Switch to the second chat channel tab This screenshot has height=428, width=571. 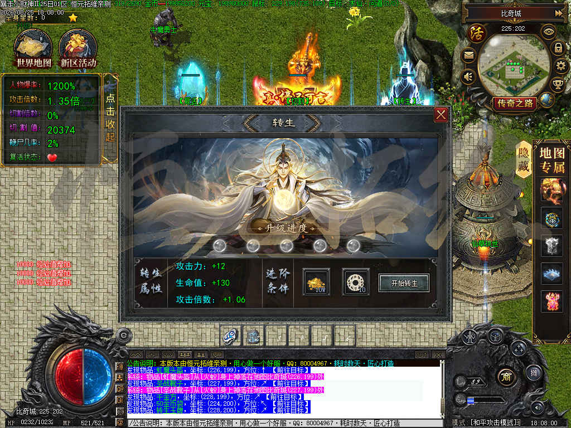tap(152, 354)
